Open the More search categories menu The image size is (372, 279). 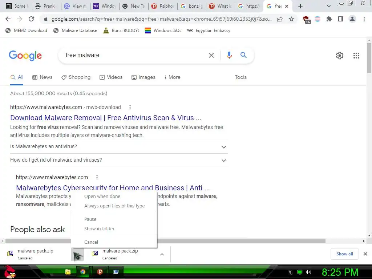172,77
